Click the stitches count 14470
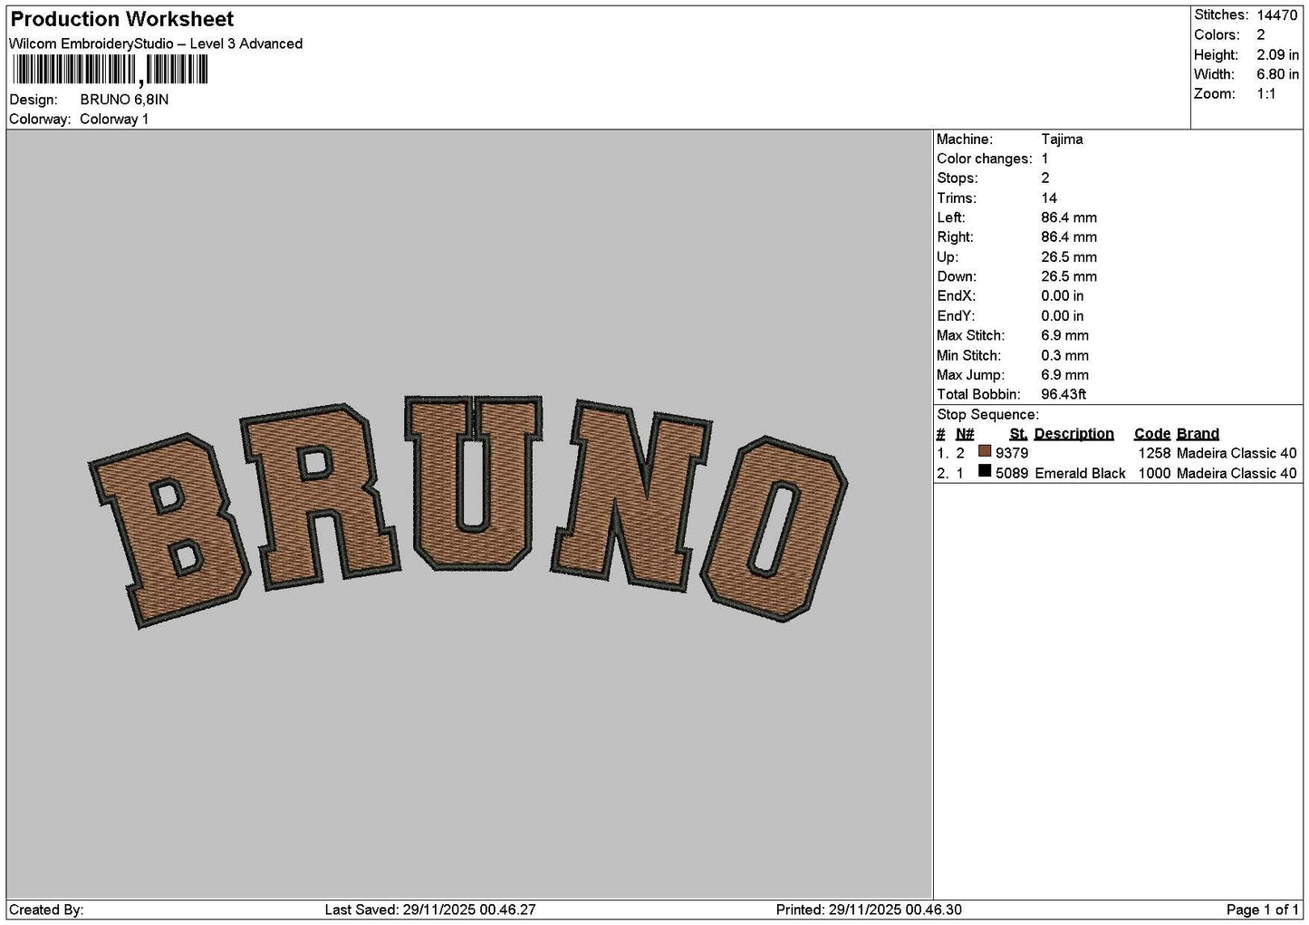The width and height of the screenshot is (1309, 925). (x=1276, y=14)
